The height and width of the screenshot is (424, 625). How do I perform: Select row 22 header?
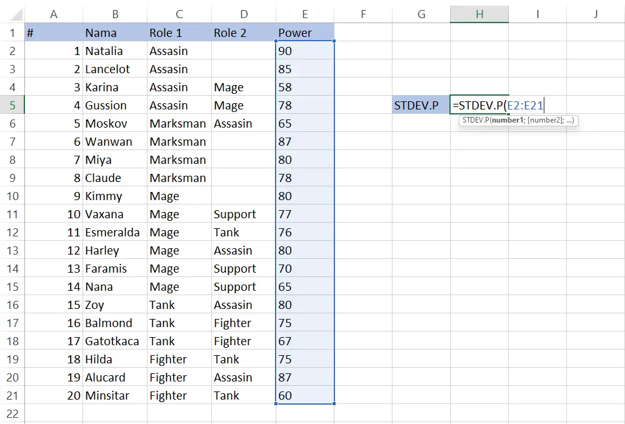pos(12,413)
